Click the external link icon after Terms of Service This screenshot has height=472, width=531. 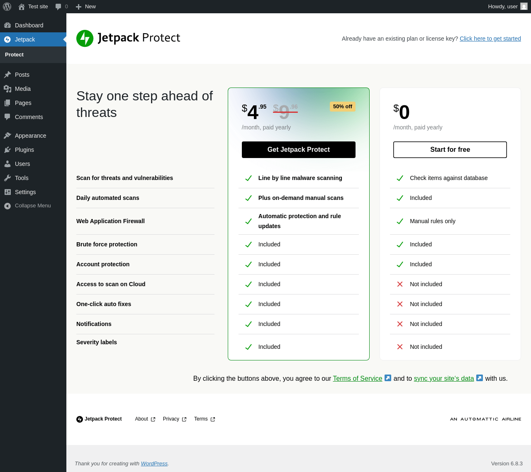(388, 378)
